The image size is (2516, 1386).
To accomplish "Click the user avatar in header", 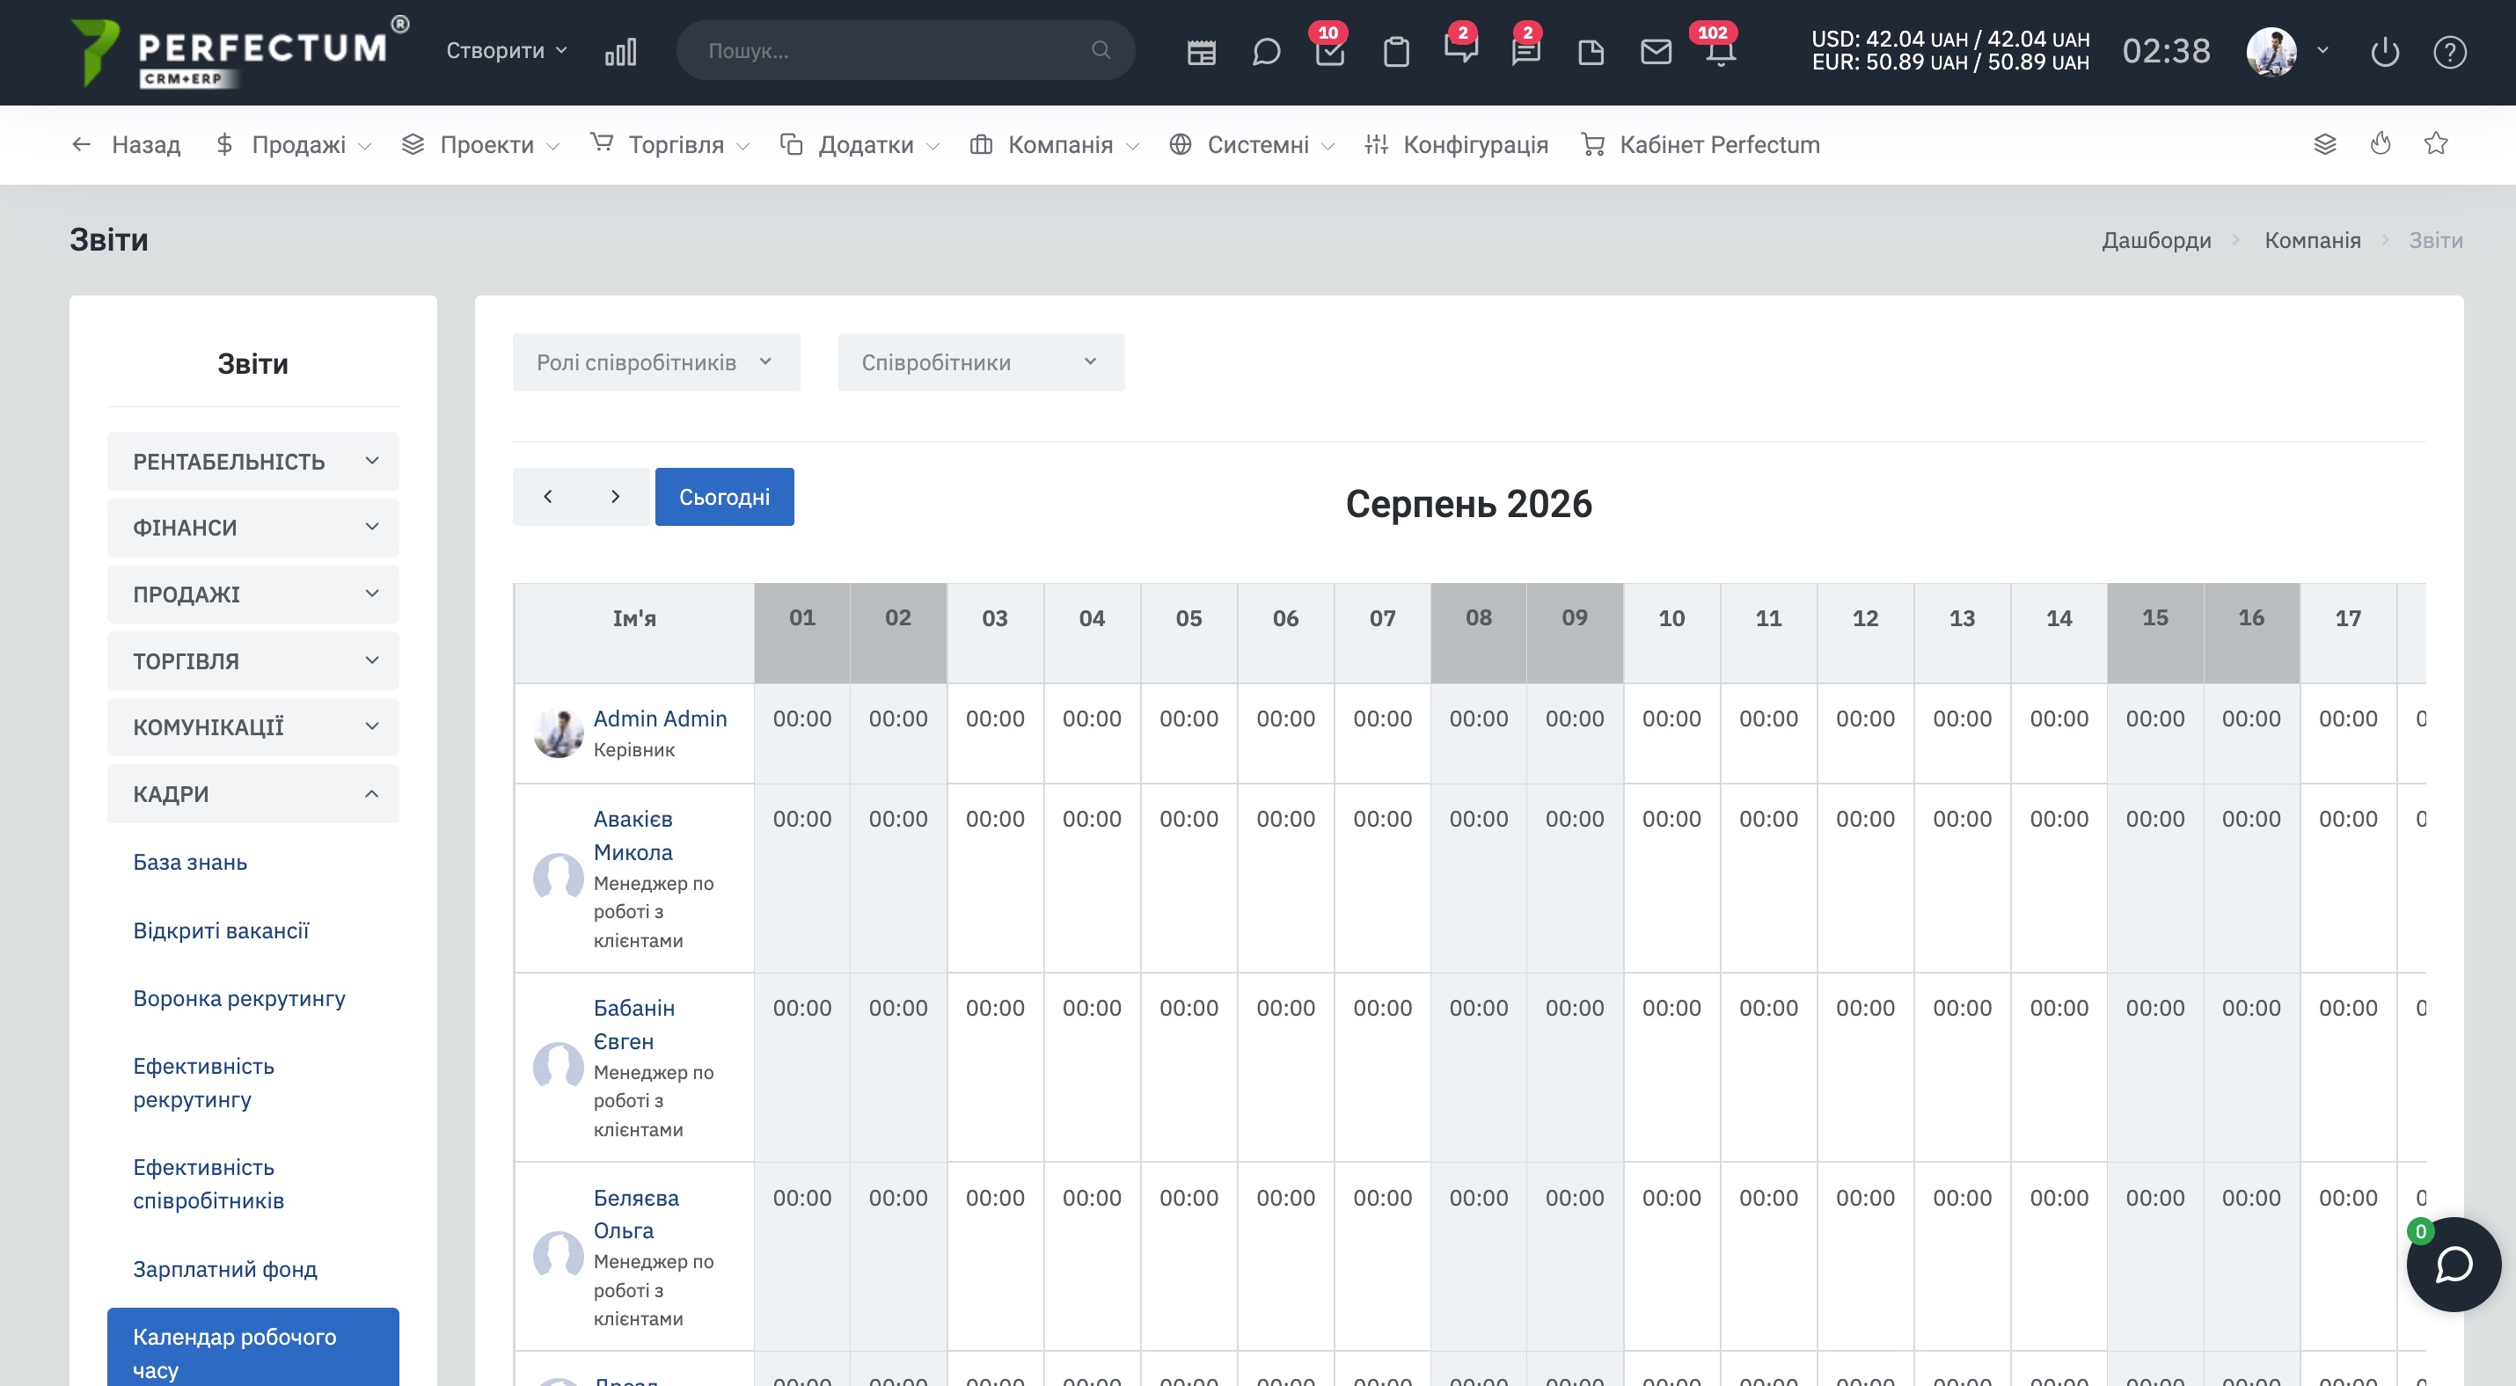I will tap(2271, 51).
